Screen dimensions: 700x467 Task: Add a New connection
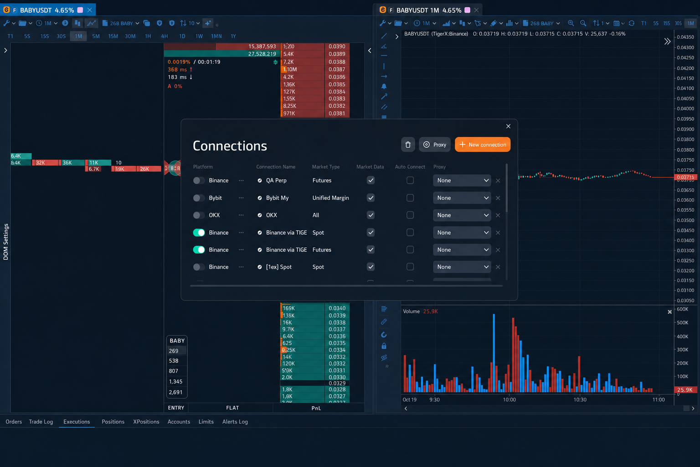click(483, 145)
